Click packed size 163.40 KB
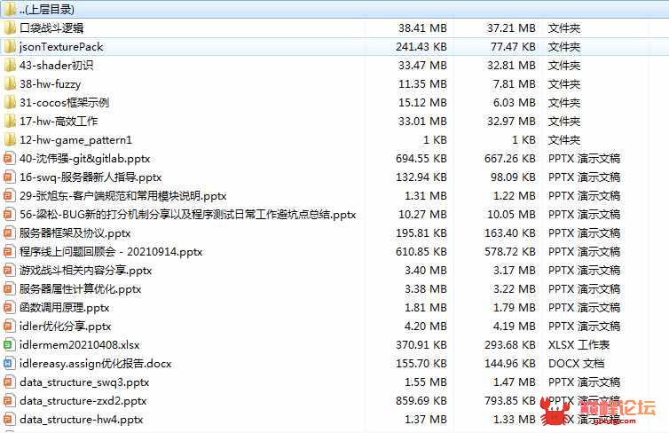The image size is (669, 433). click(x=510, y=233)
